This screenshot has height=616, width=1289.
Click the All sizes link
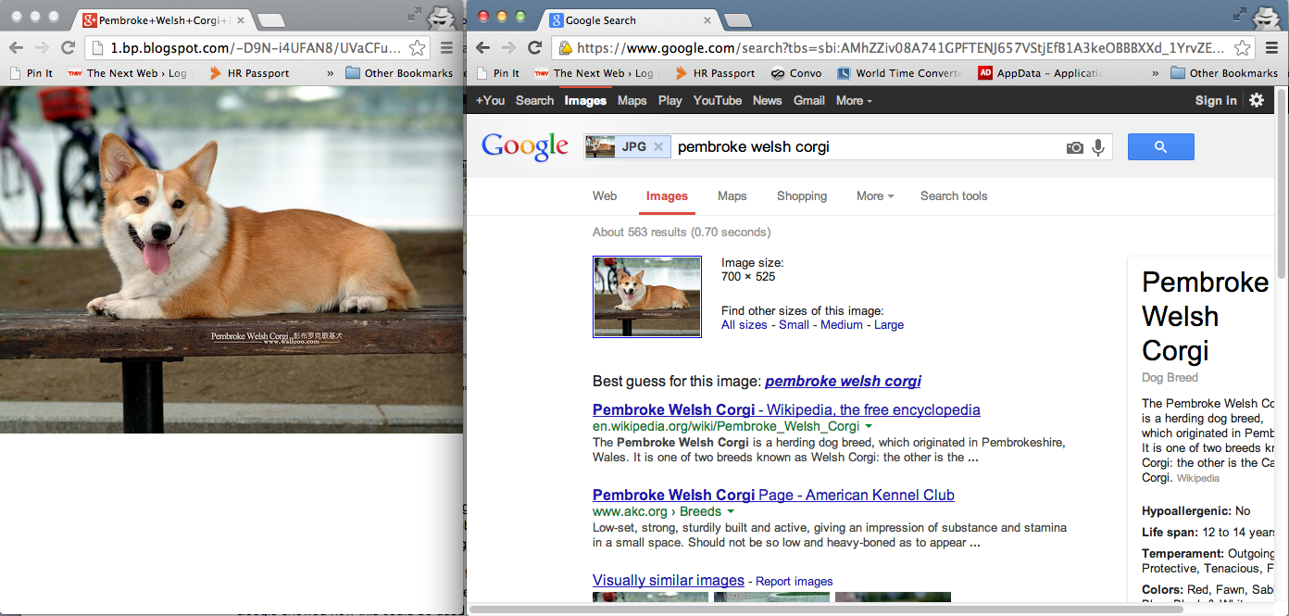pos(745,325)
